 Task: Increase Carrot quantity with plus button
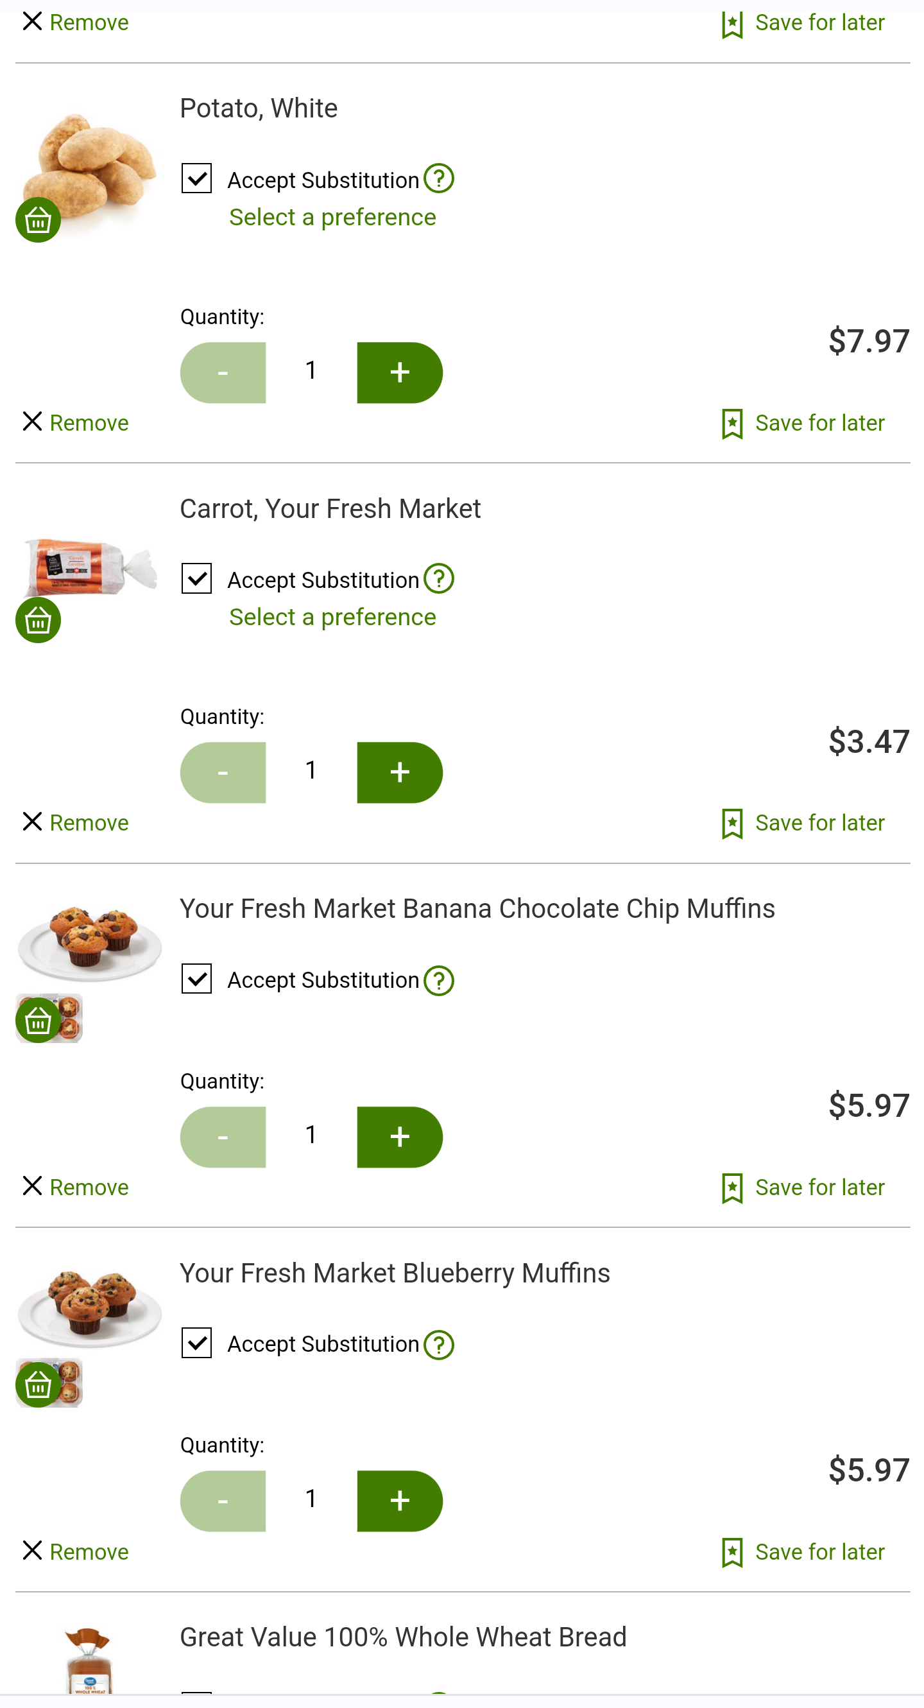click(400, 772)
